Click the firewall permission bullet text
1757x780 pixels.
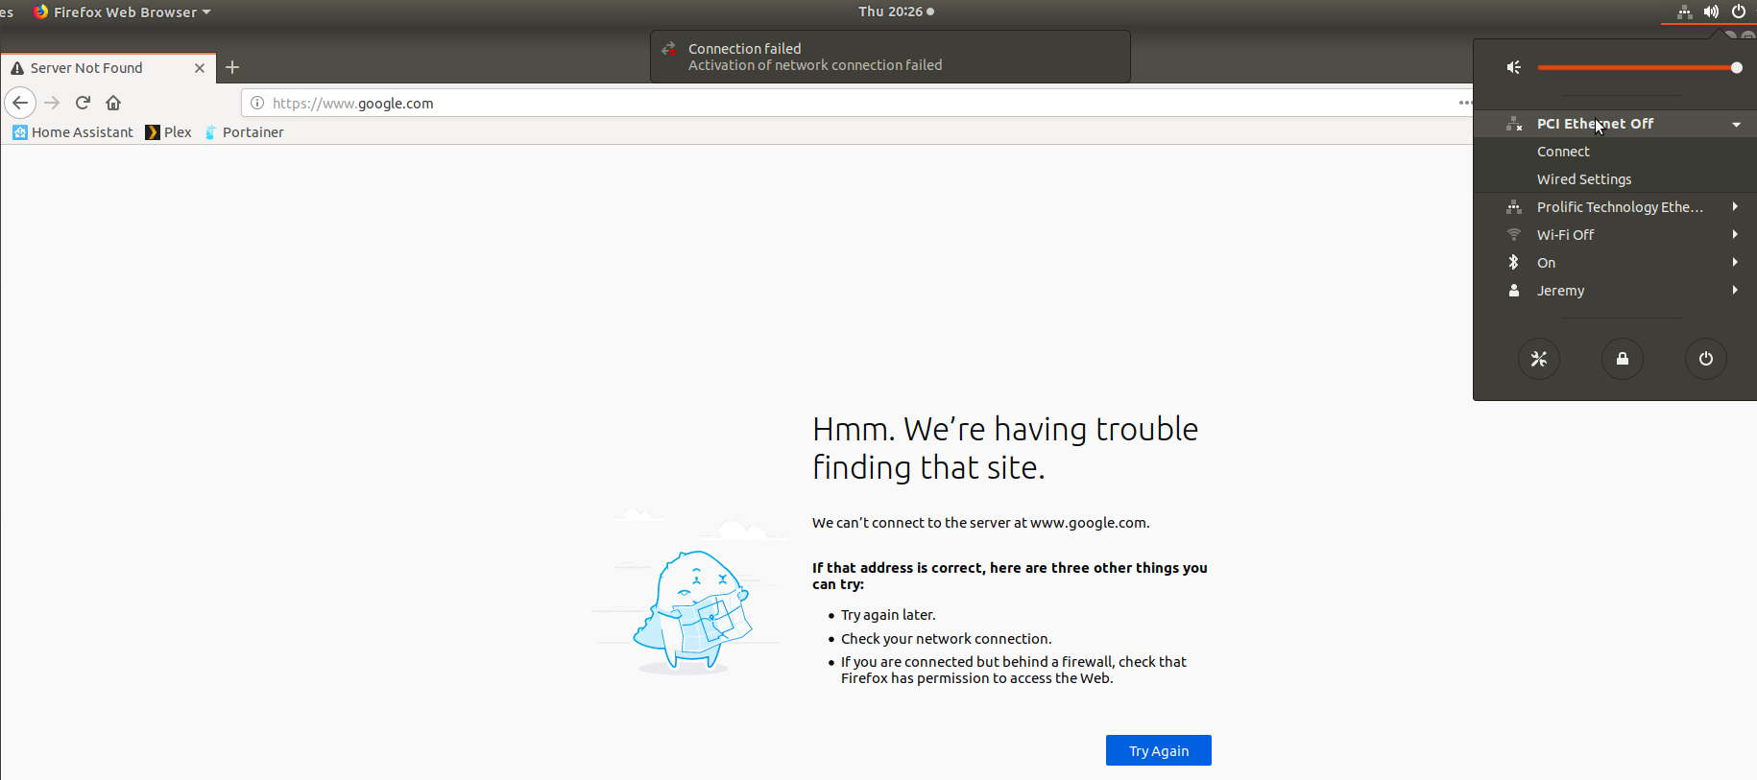1014,670
